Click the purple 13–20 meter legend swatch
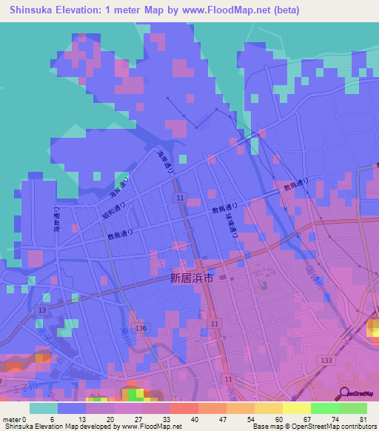Viewport: 379px width, 431px height. (x=100, y=409)
